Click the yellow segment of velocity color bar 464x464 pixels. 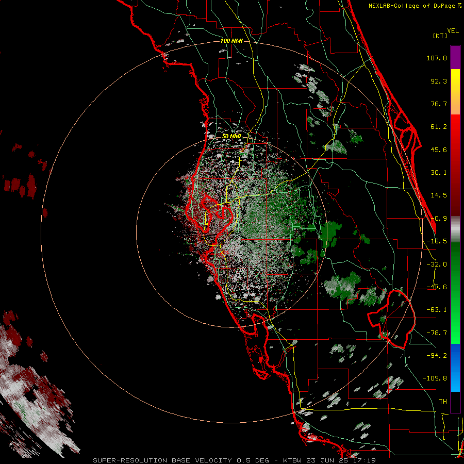coord(455,80)
